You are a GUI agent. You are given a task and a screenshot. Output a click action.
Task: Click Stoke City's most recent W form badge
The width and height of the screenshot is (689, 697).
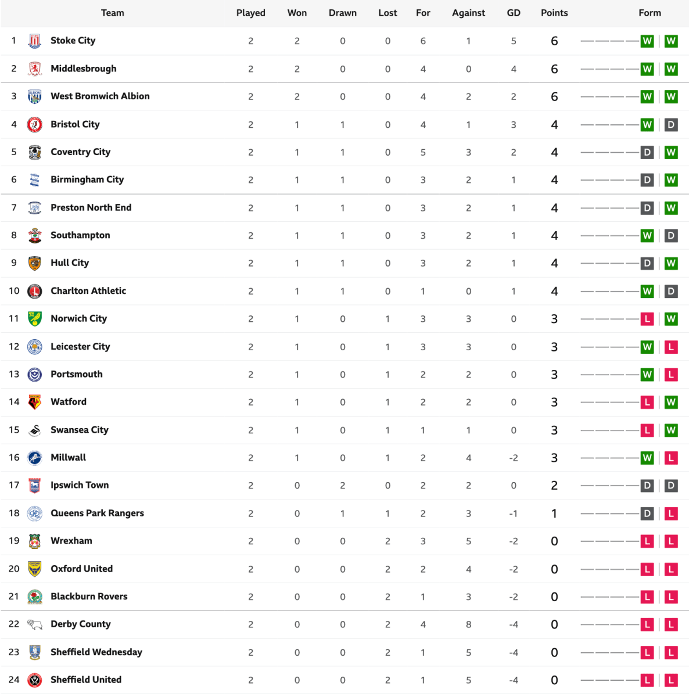(671, 41)
